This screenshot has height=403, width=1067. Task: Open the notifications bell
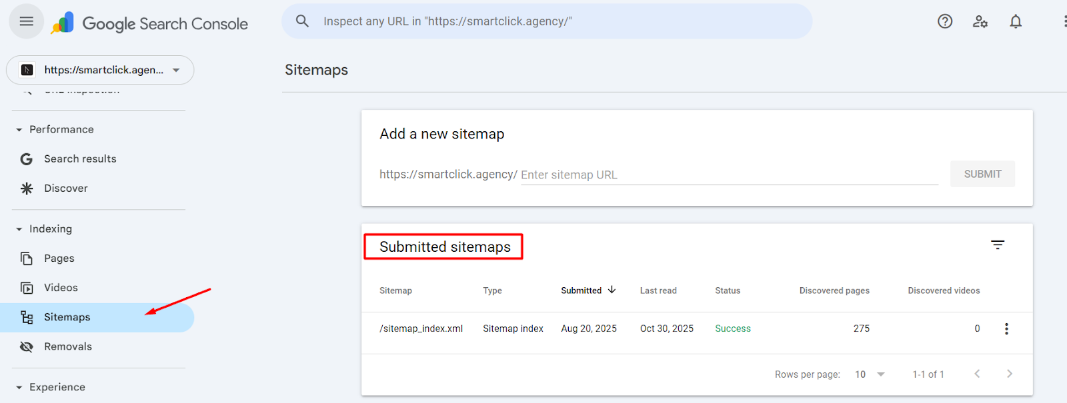click(1016, 21)
